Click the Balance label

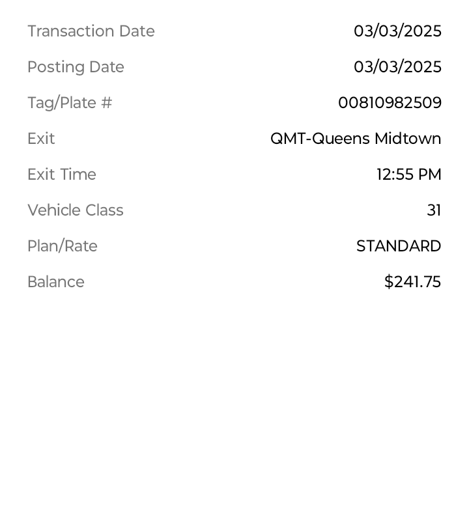point(56,282)
